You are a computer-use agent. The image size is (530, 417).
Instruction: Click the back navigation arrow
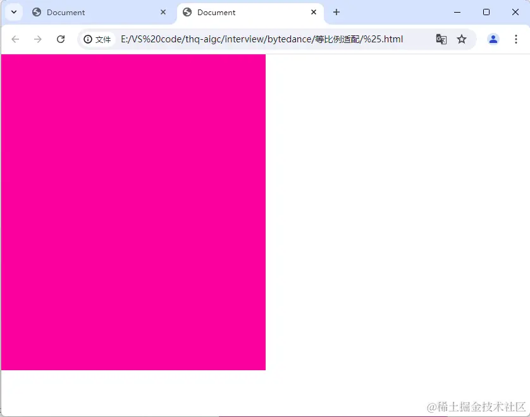(x=15, y=39)
